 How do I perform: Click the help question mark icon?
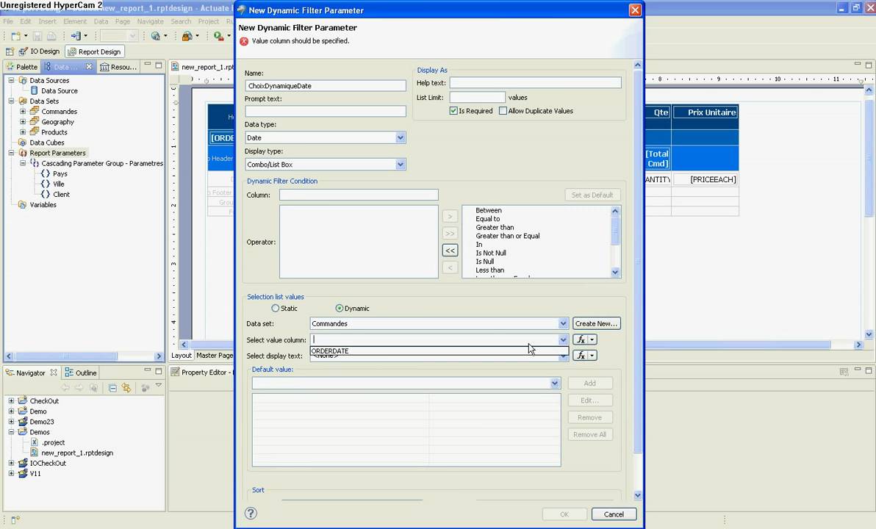(x=251, y=514)
